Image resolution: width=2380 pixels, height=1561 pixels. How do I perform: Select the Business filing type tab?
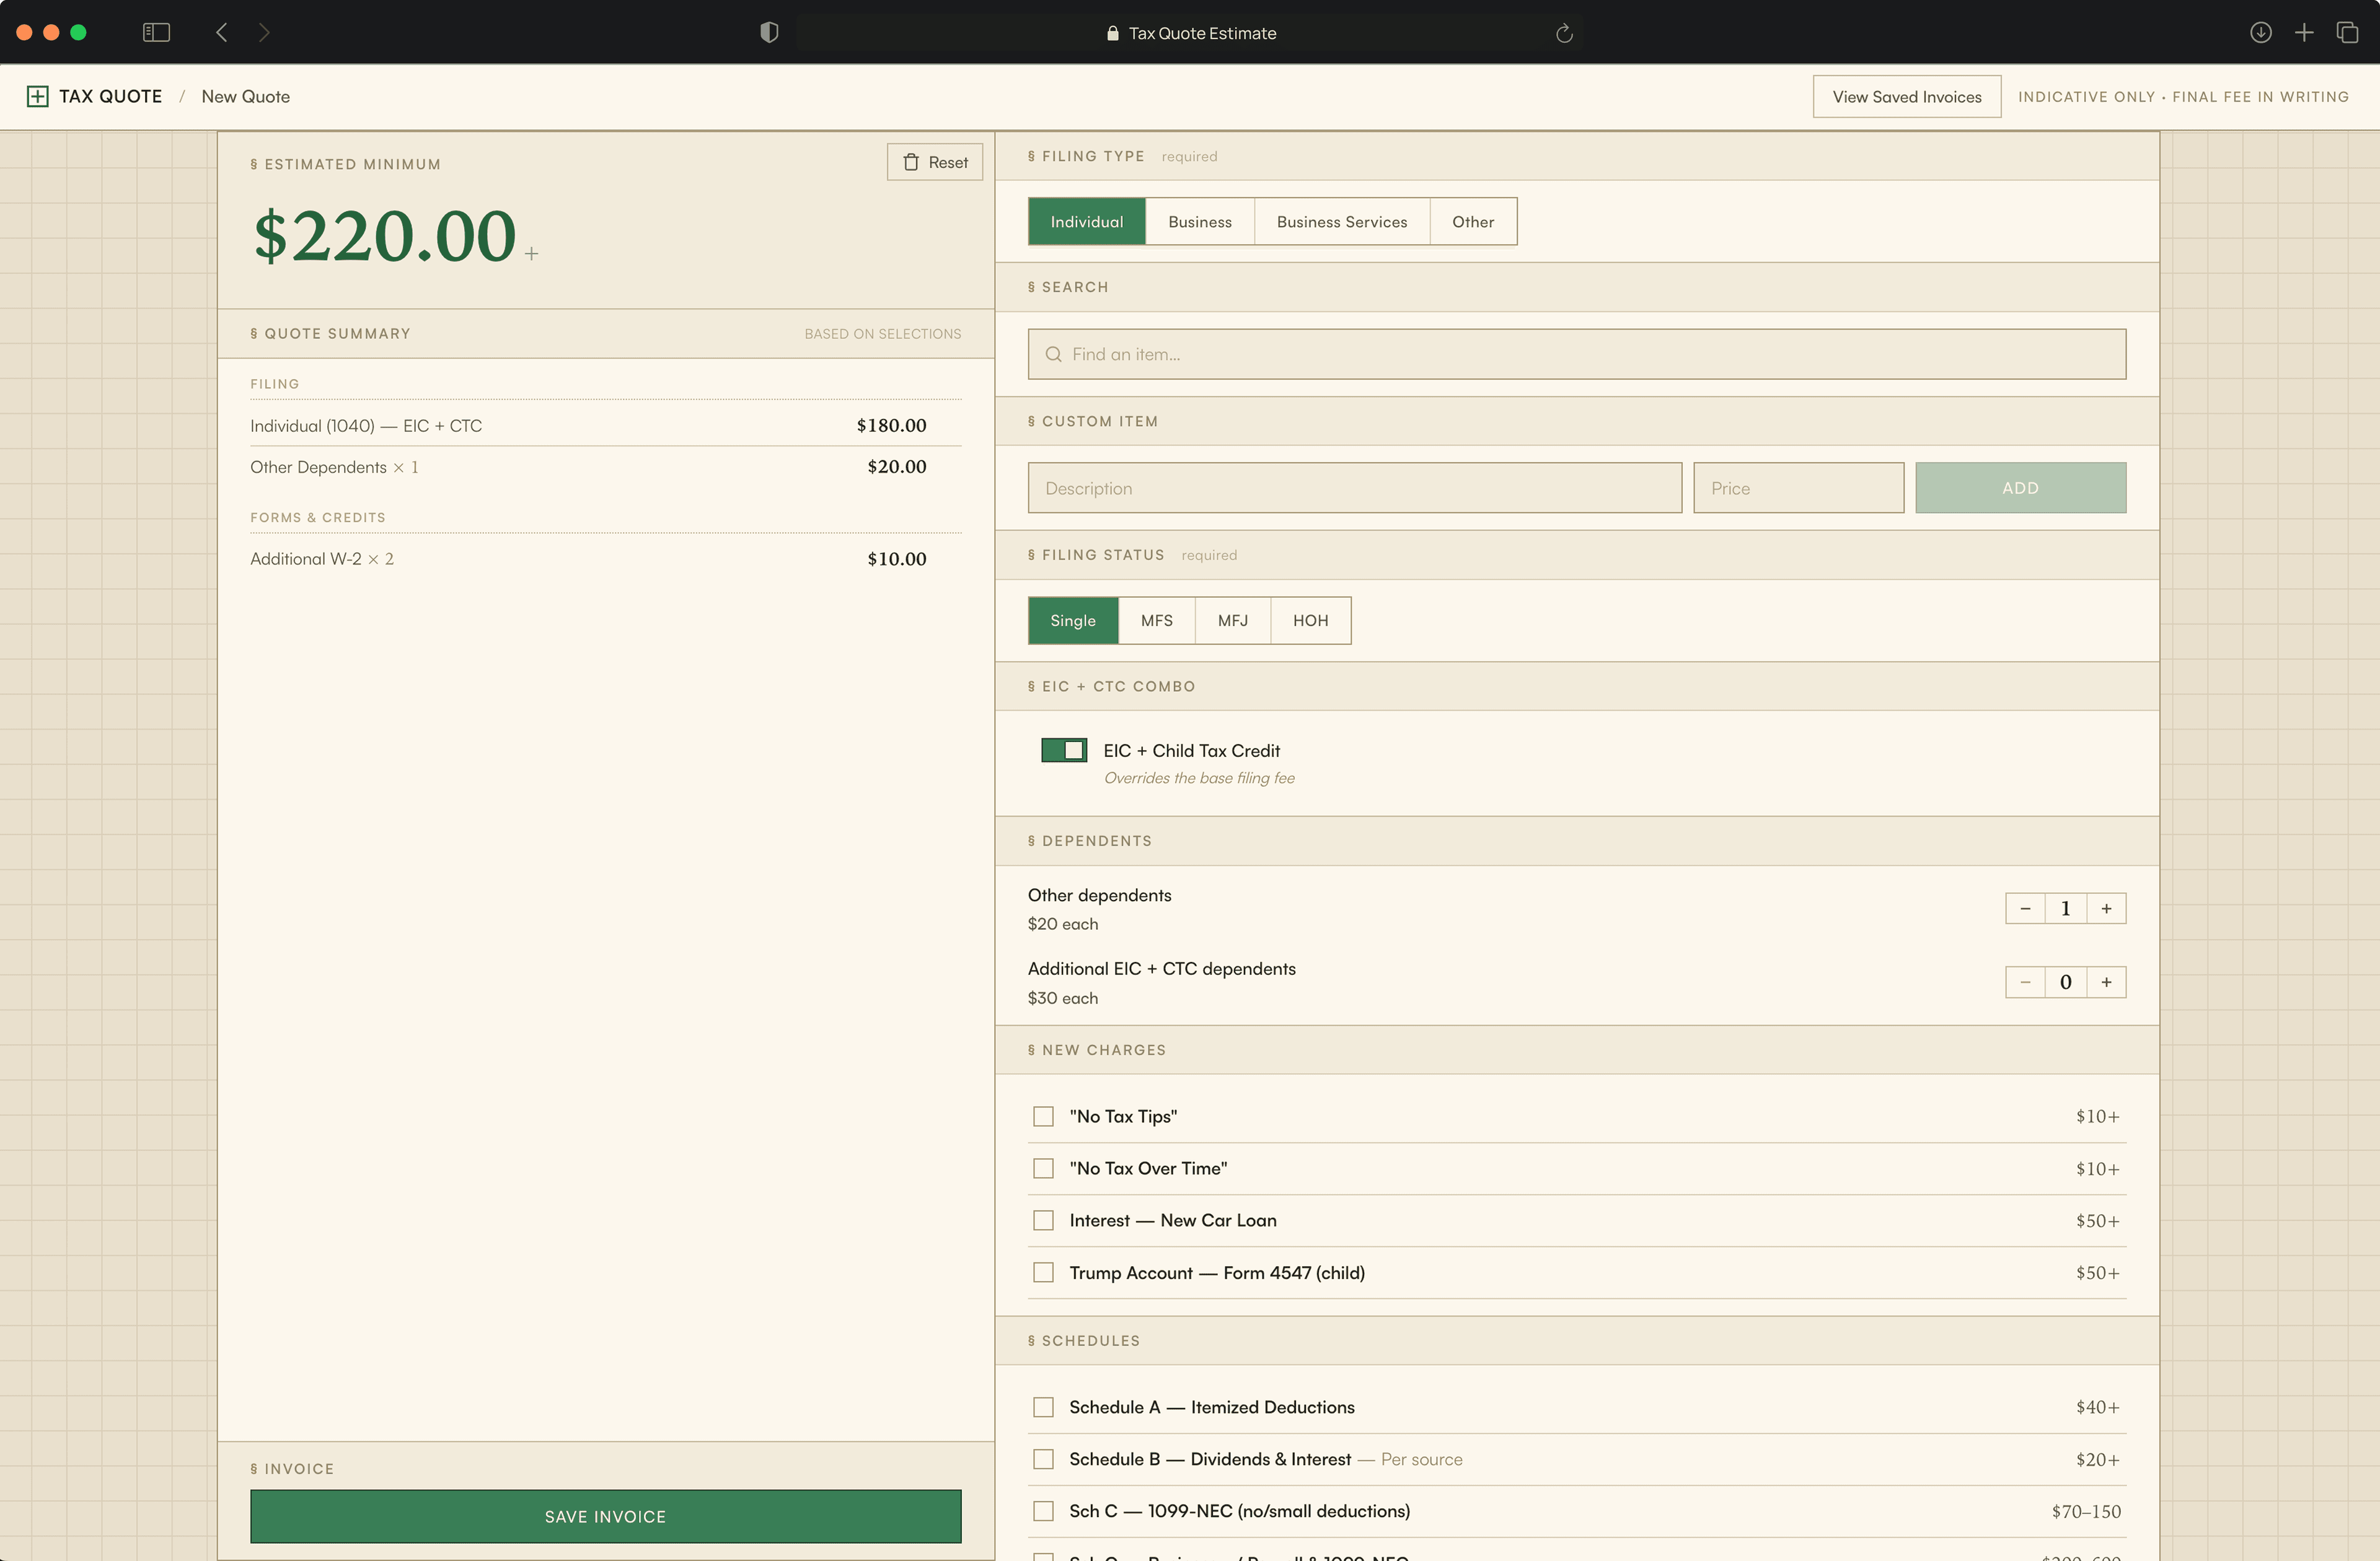tap(1199, 222)
